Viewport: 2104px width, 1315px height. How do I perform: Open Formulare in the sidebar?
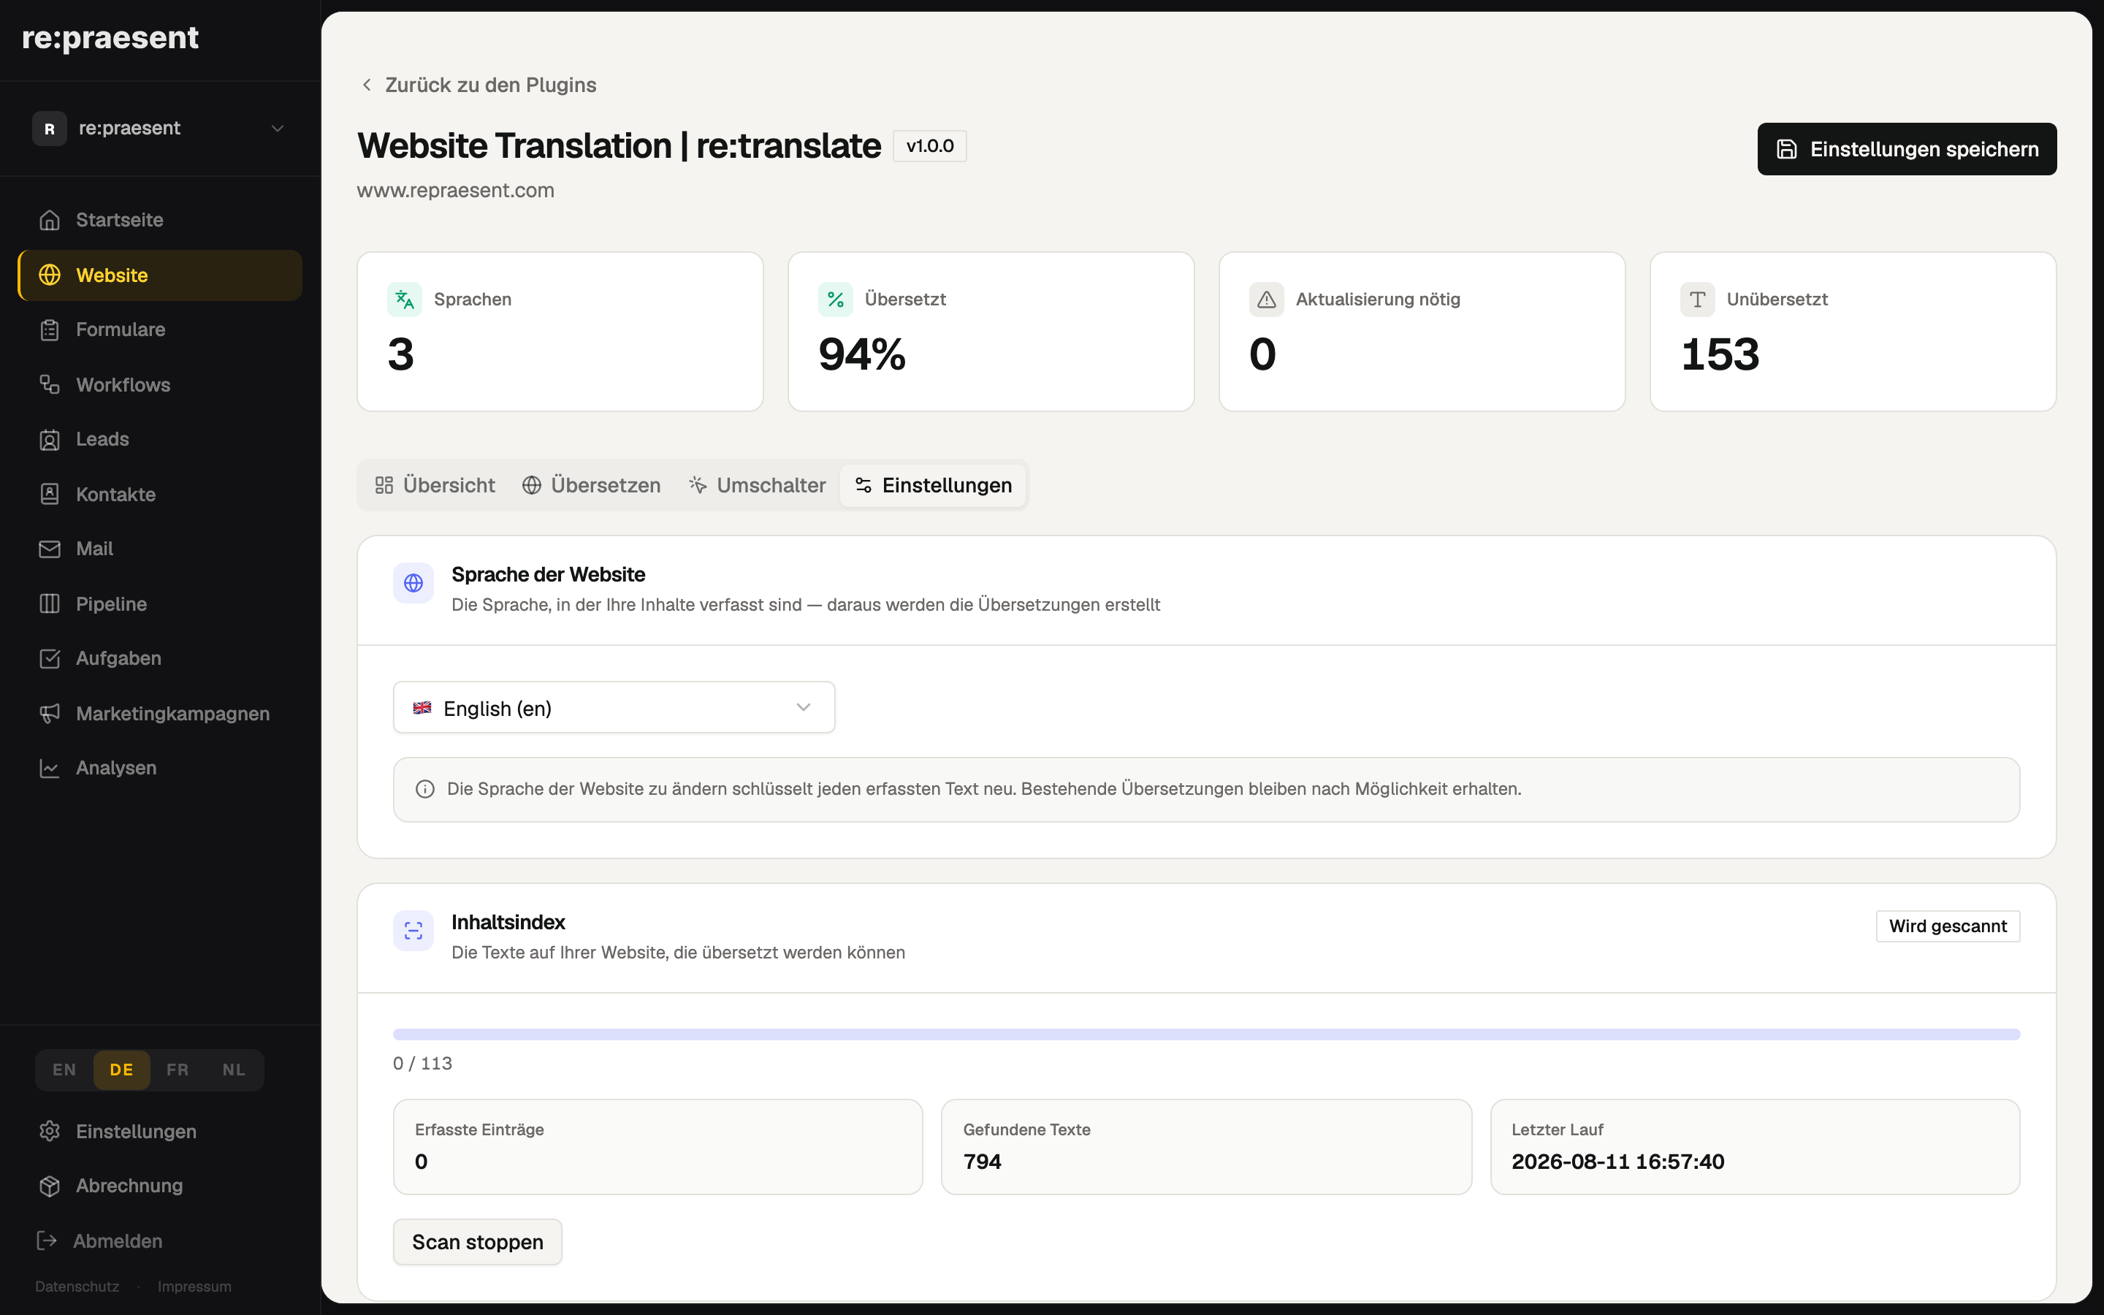[x=160, y=329]
